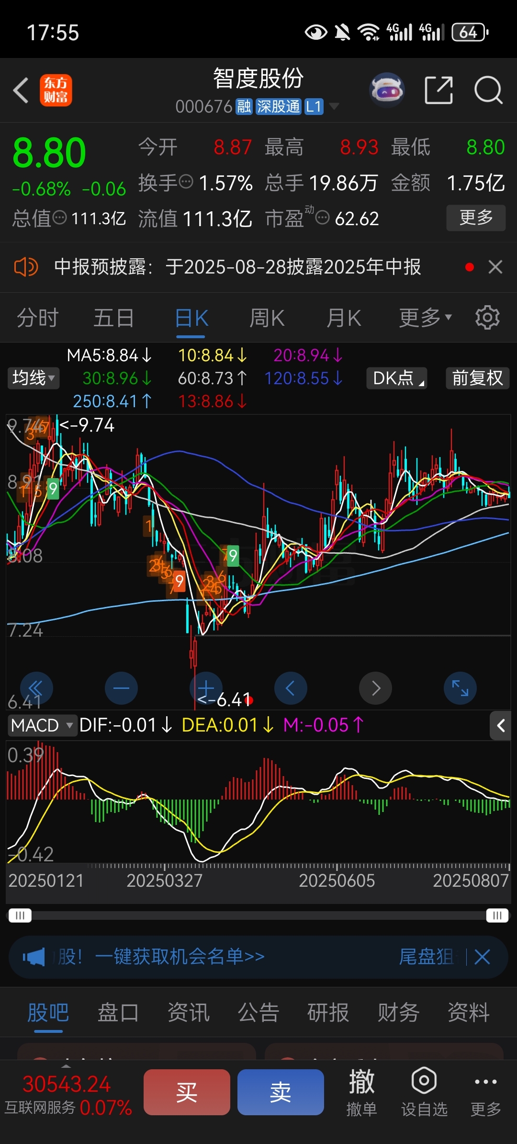The width and height of the screenshot is (517, 1144).
Task: Dismiss the 中报预披露 notice with X
Action: click(495, 267)
